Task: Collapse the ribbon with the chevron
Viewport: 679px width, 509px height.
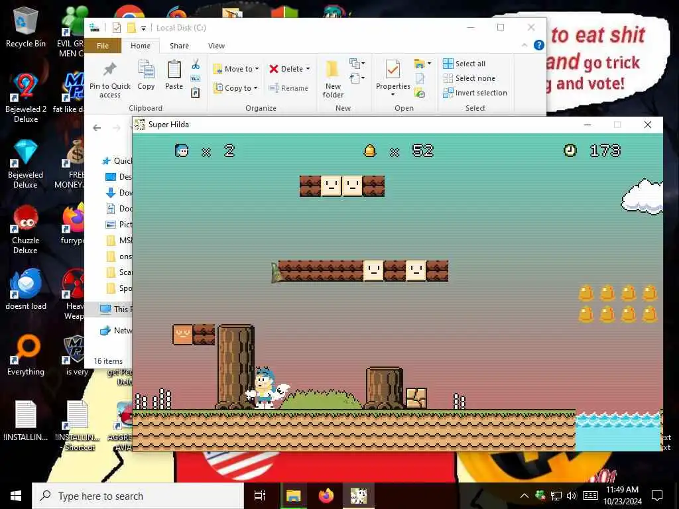Action: point(525,45)
